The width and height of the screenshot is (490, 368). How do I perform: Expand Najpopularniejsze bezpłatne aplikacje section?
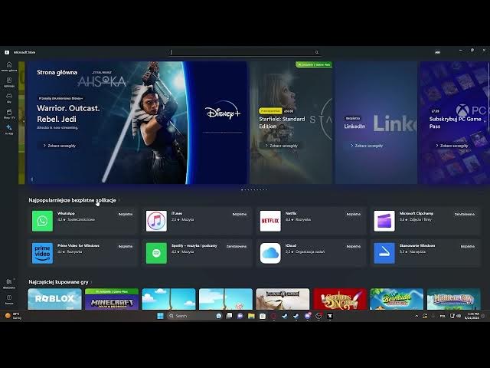pyautogui.click(x=119, y=200)
